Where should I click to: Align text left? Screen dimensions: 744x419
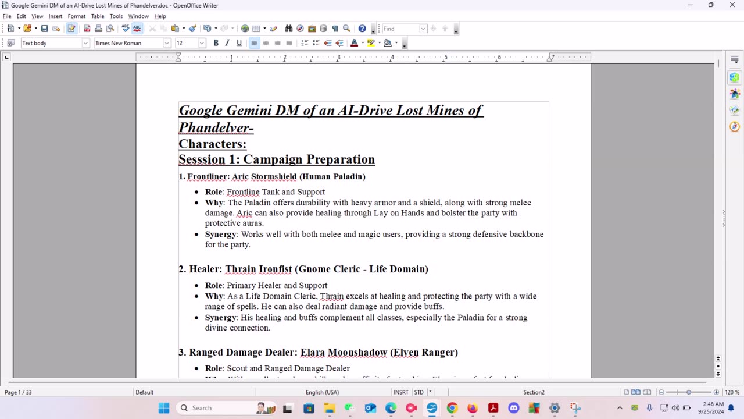254,43
